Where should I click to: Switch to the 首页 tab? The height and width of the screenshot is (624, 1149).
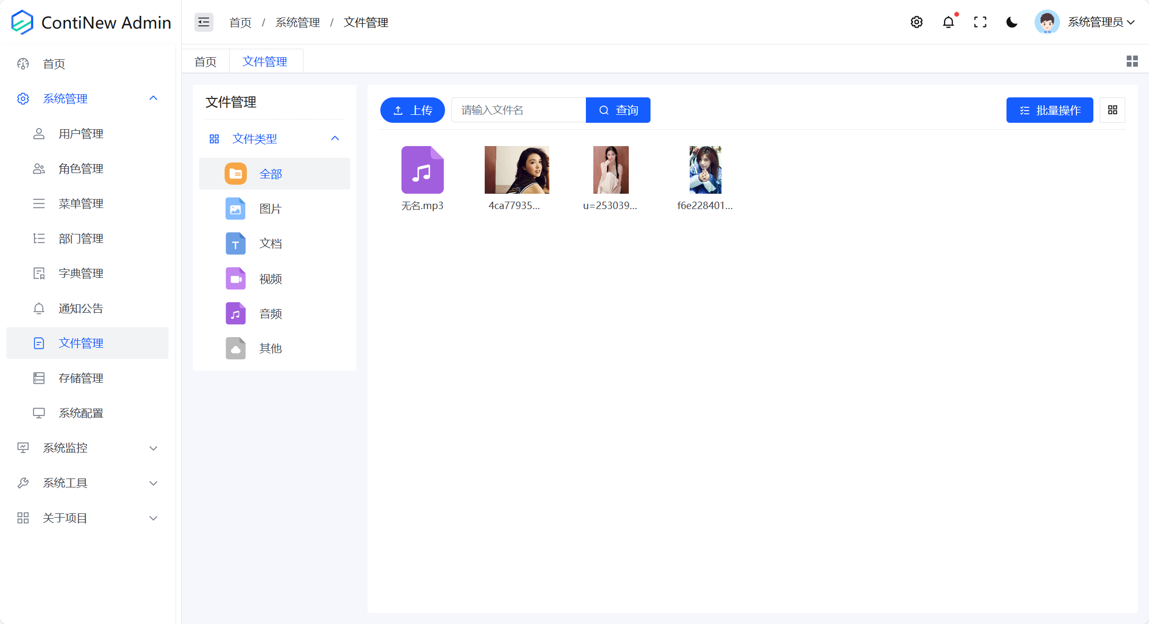(205, 61)
